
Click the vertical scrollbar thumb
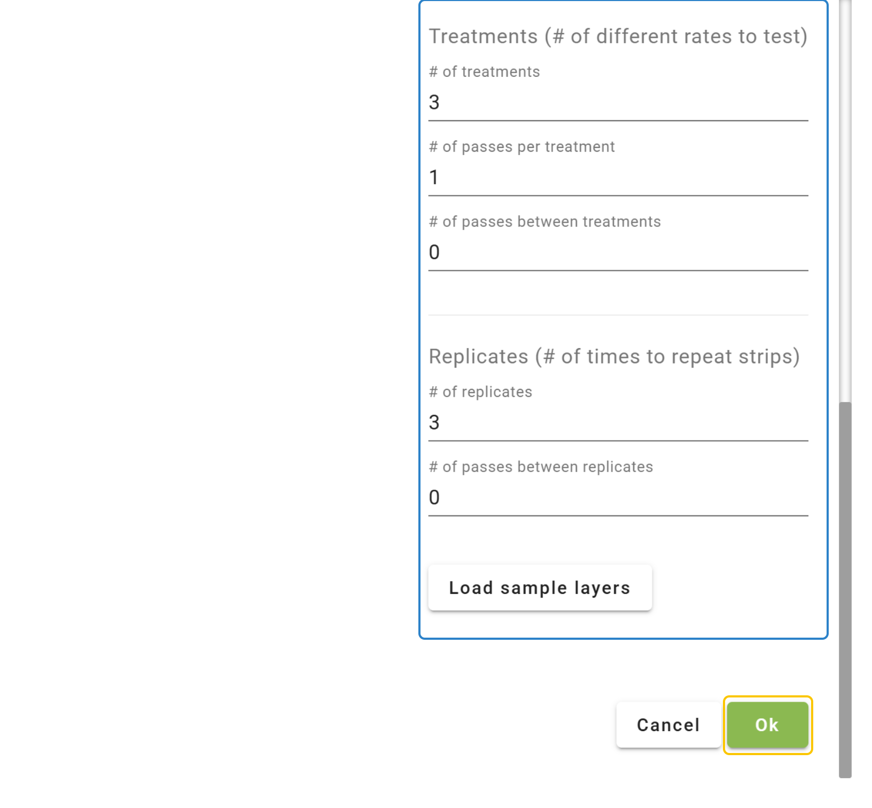pyautogui.click(x=845, y=587)
